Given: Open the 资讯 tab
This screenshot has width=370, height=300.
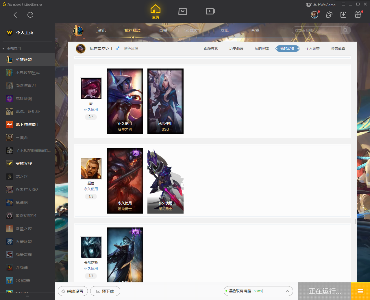Looking at the screenshot, I should 102,30.
